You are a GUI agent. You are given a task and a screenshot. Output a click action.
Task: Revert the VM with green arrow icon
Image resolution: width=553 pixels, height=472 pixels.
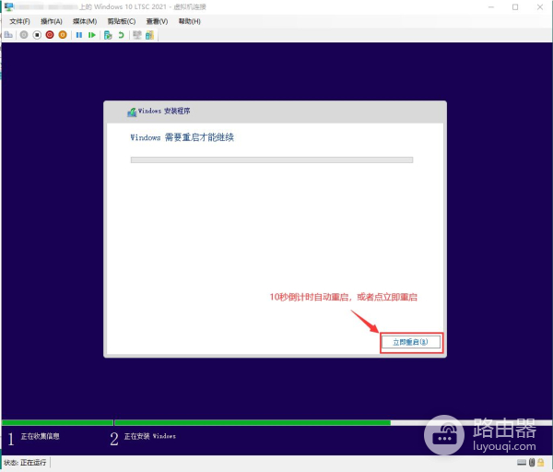click(x=121, y=35)
